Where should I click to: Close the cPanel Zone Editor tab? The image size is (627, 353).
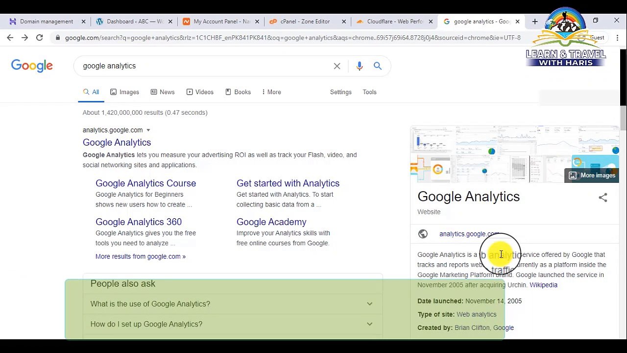[x=344, y=22]
